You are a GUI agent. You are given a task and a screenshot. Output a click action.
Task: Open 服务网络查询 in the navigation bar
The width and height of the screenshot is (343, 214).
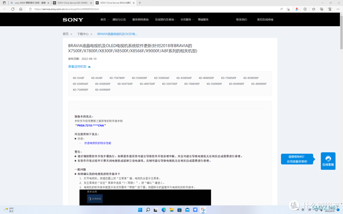(140, 20)
